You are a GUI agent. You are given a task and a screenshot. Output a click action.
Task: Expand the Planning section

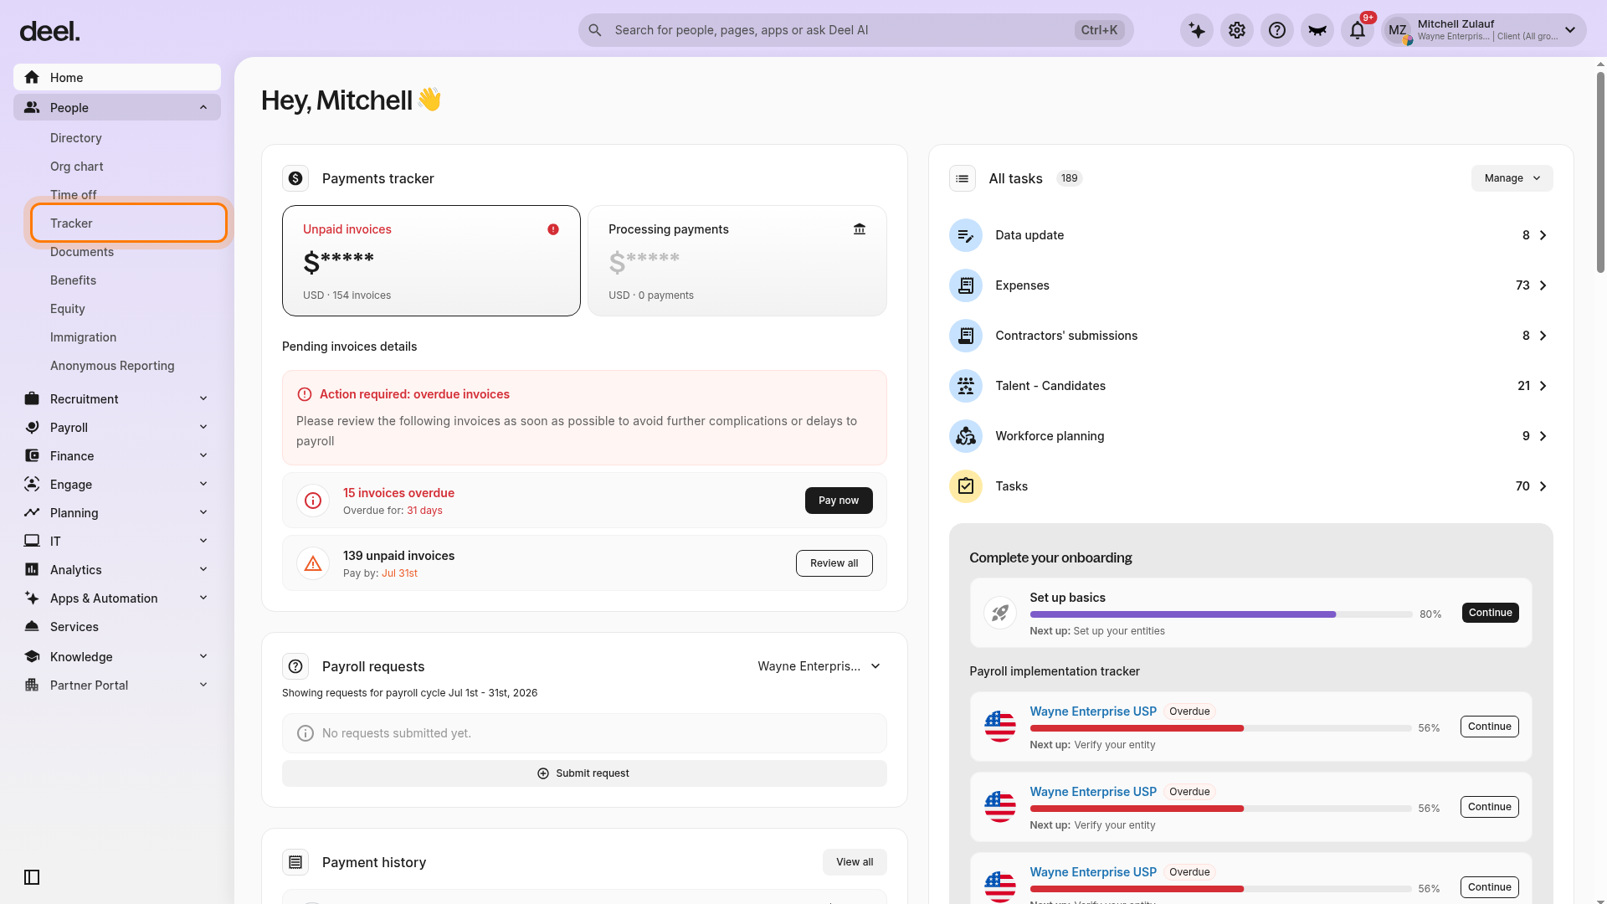pos(117,513)
